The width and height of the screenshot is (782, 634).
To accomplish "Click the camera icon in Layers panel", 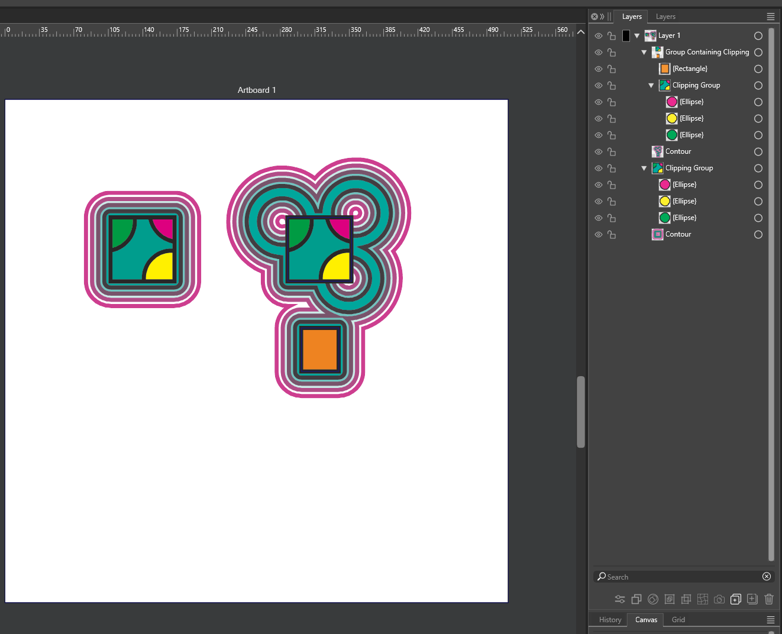I will coord(719,599).
